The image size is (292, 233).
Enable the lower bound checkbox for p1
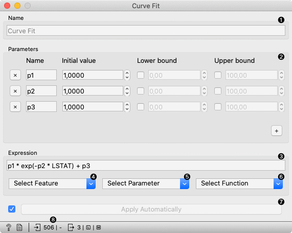141,75
